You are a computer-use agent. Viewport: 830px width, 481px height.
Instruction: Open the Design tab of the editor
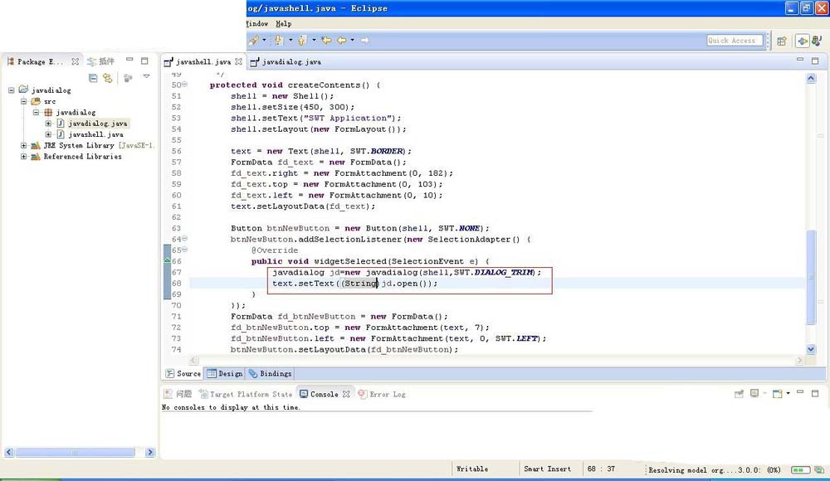click(224, 374)
